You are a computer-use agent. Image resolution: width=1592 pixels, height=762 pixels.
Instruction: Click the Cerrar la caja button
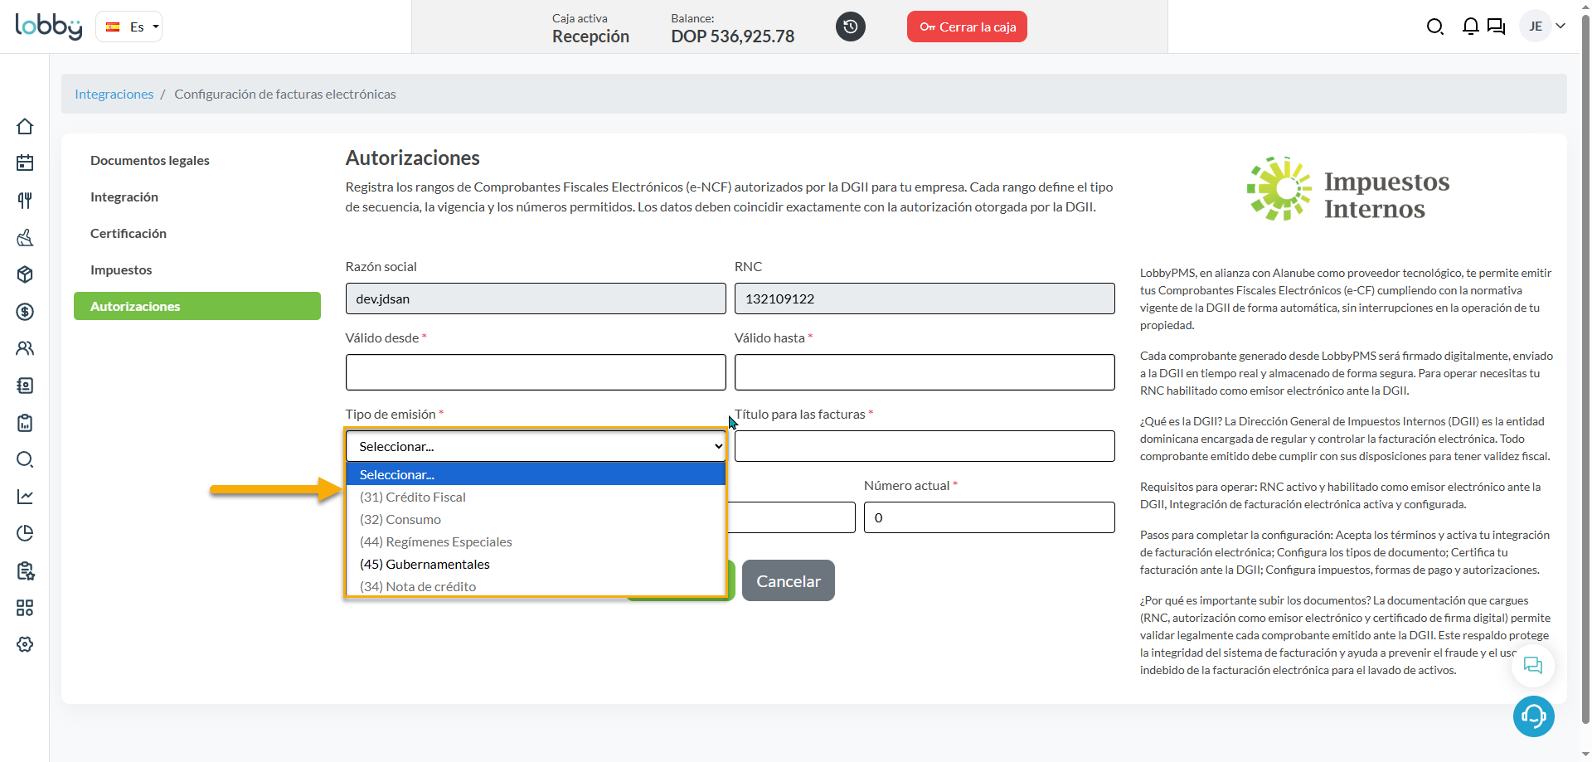tap(967, 27)
